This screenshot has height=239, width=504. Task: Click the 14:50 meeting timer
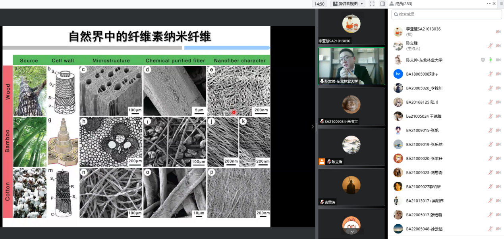(319, 4)
